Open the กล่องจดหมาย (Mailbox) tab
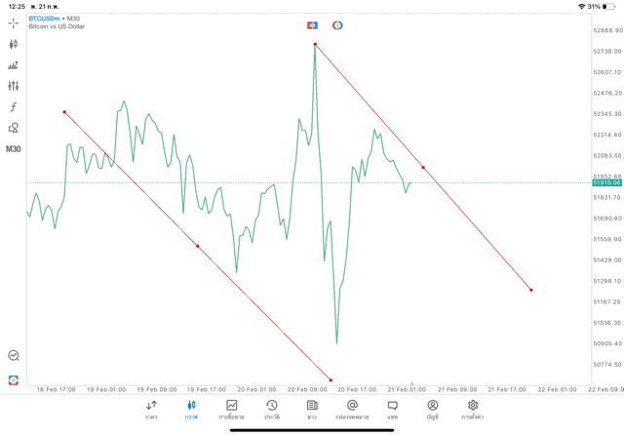The height and width of the screenshot is (436, 624). point(352,409)
